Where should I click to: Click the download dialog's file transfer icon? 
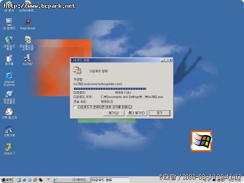pos(78,70)
